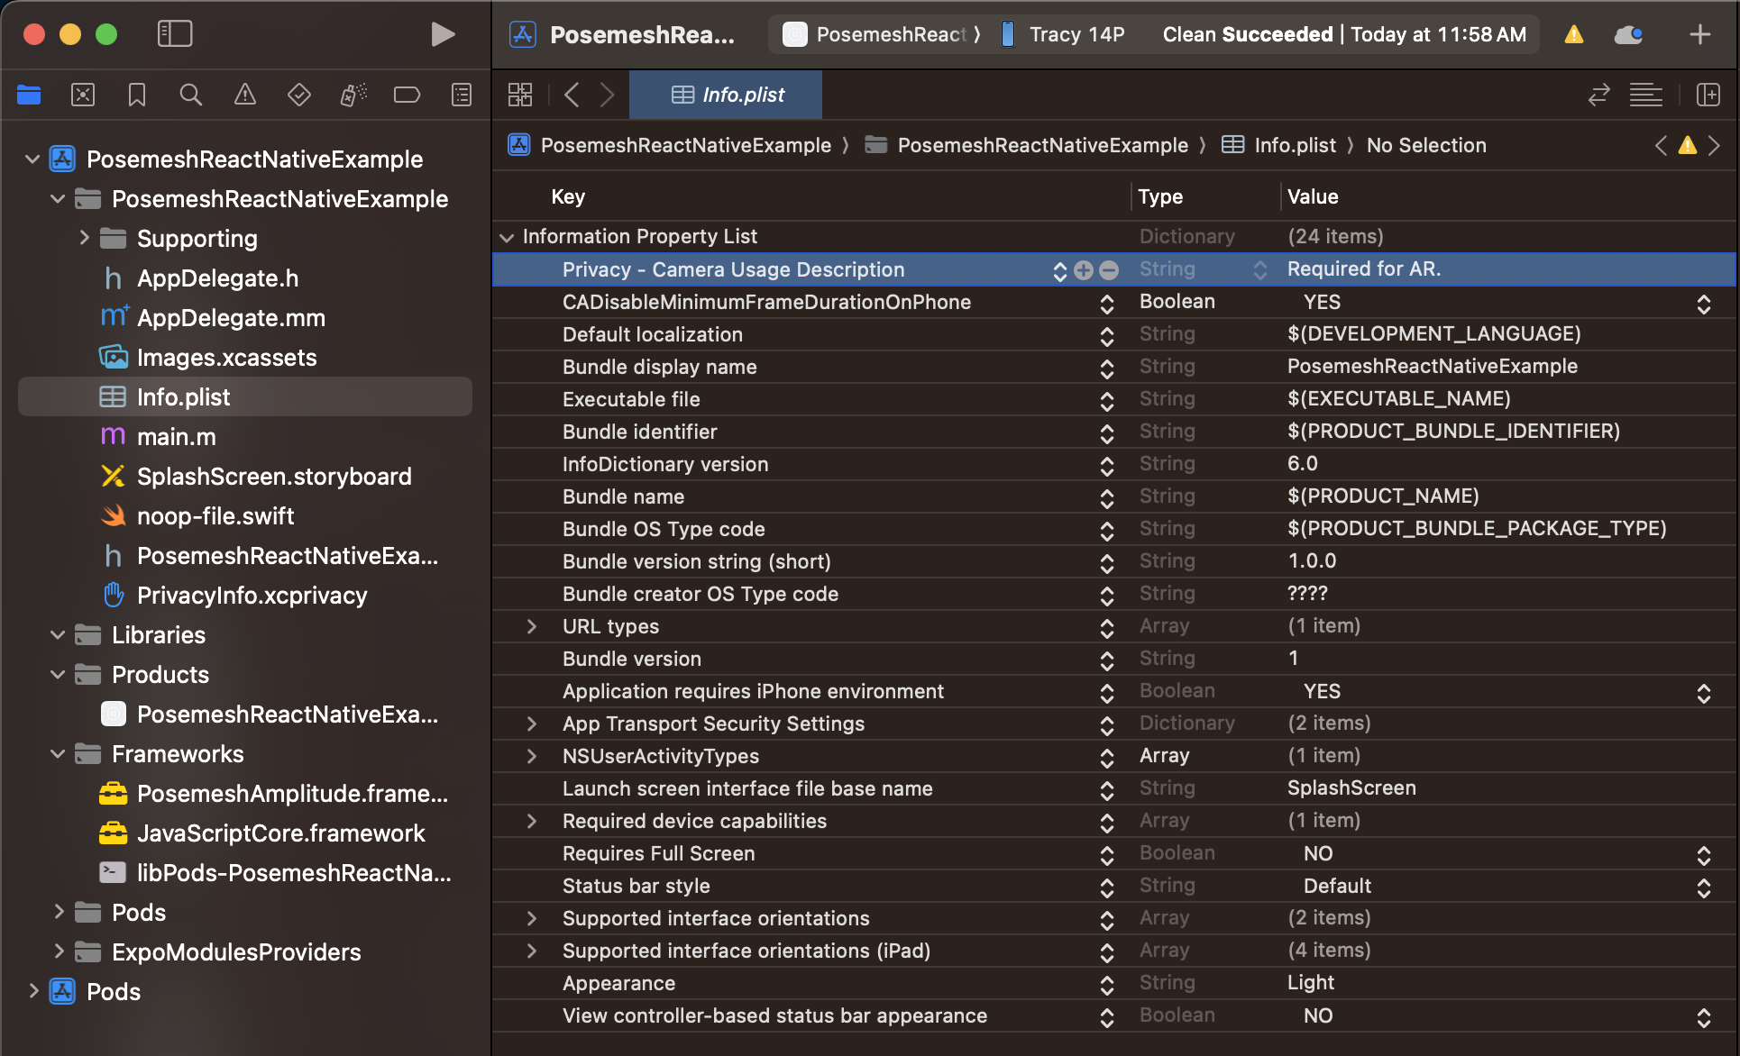
Task: Open the Source Control navigator icon
Action: (82, 95)
